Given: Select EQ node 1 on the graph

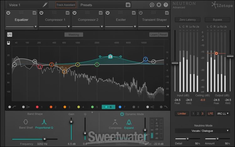Looking at the screenshot, I should click(x=40, y=67).
